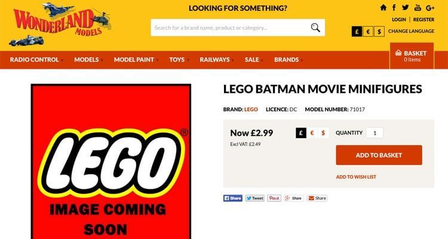Expand the Brands menu
This screenshot has width=448, height=239.
pyautogui.click(x=288, y=60)
